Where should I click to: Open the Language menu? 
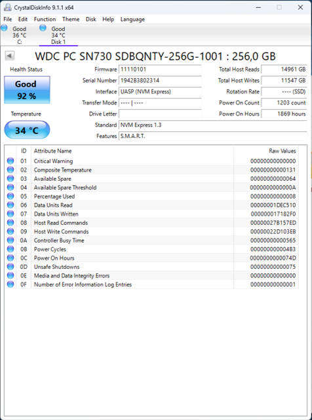[x=132, y=19]
